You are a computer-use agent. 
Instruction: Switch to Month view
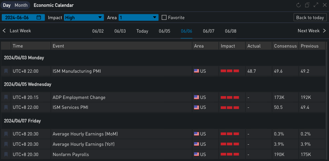tap(21, 5)
